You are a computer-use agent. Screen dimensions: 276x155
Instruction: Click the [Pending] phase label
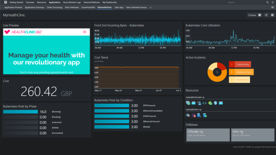pyautogui.click(x=56, y=117)
